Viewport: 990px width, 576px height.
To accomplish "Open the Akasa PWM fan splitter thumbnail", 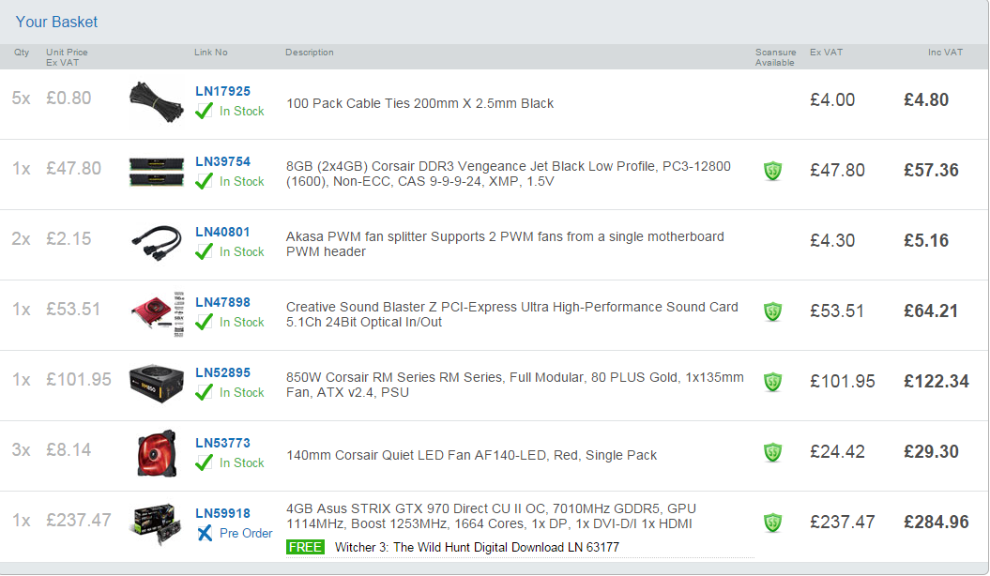I will [156, 243].
